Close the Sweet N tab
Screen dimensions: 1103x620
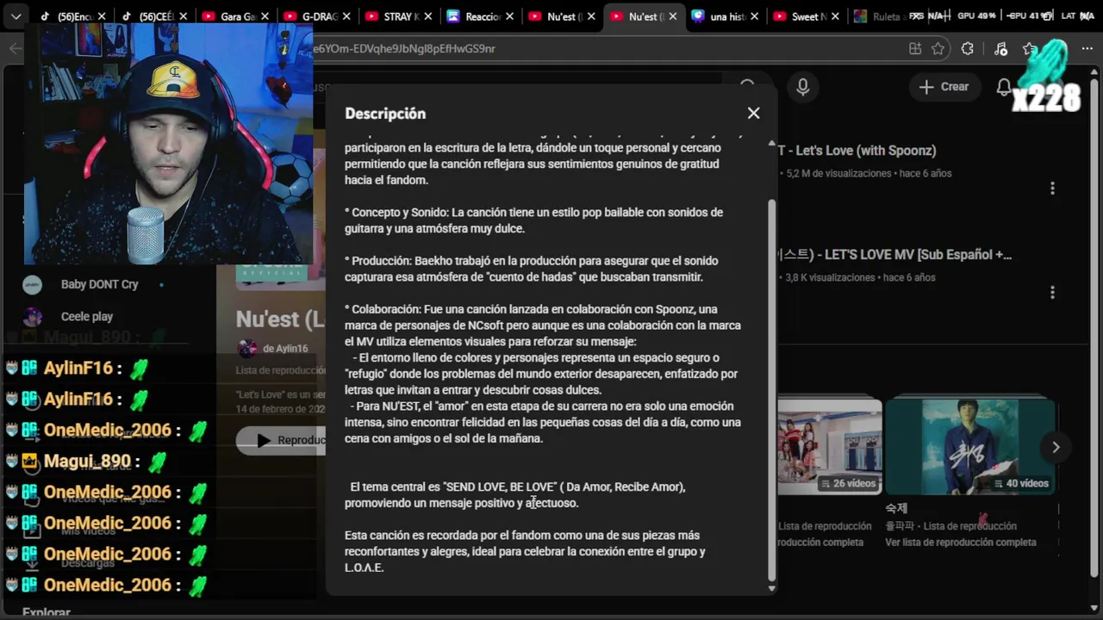pyautogui.click(x=836, y=16)
